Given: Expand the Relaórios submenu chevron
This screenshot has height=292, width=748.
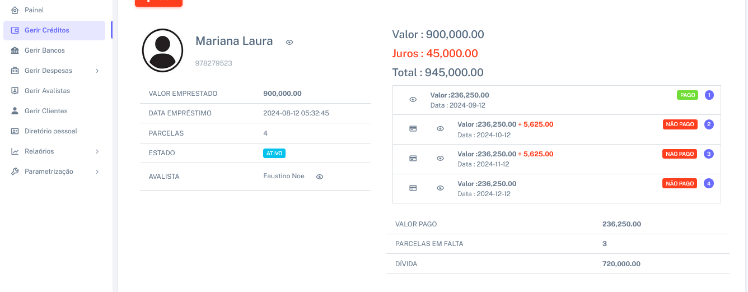Looking at the screenshot, I should coord(97,151).
